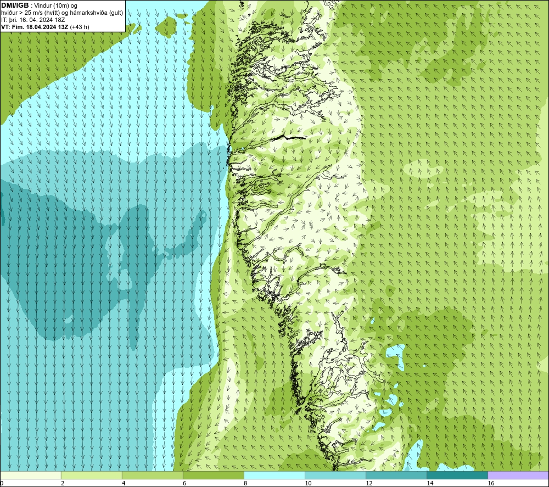Viewport: 549px width, 487px height.
Task: Click the medium green 4–6 legend swatch
Action: pos(152,475)
